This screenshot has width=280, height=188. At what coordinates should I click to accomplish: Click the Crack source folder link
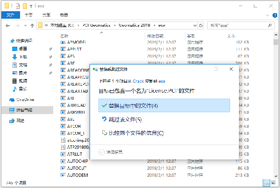tap(138, 81)
